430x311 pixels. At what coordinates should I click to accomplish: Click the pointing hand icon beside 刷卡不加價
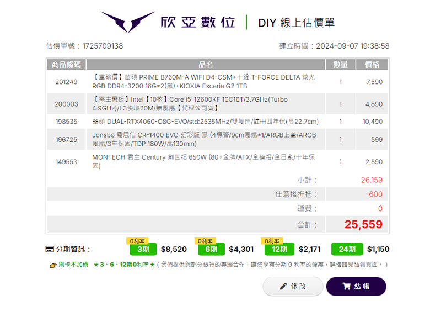coord(53,265)
